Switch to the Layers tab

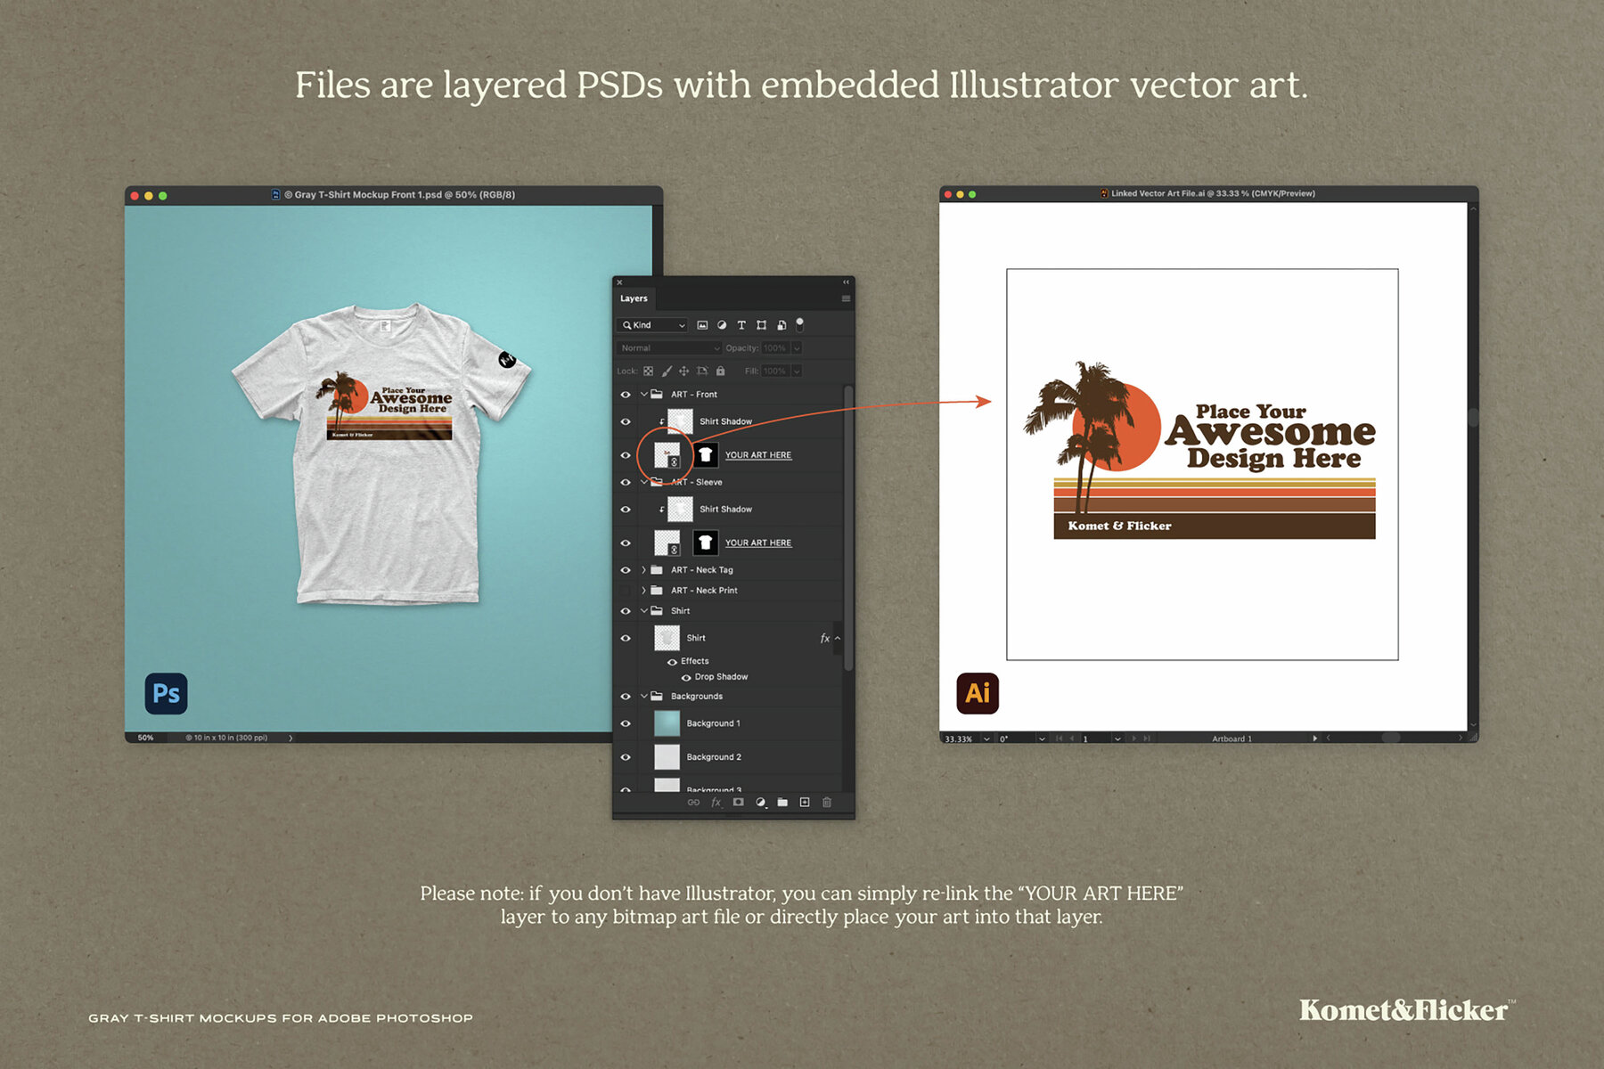click(634, 298)
